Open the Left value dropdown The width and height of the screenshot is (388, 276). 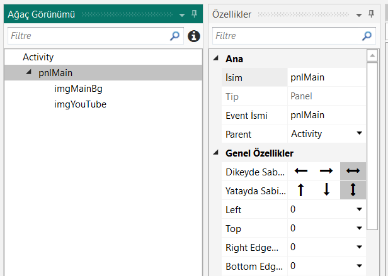359,209
